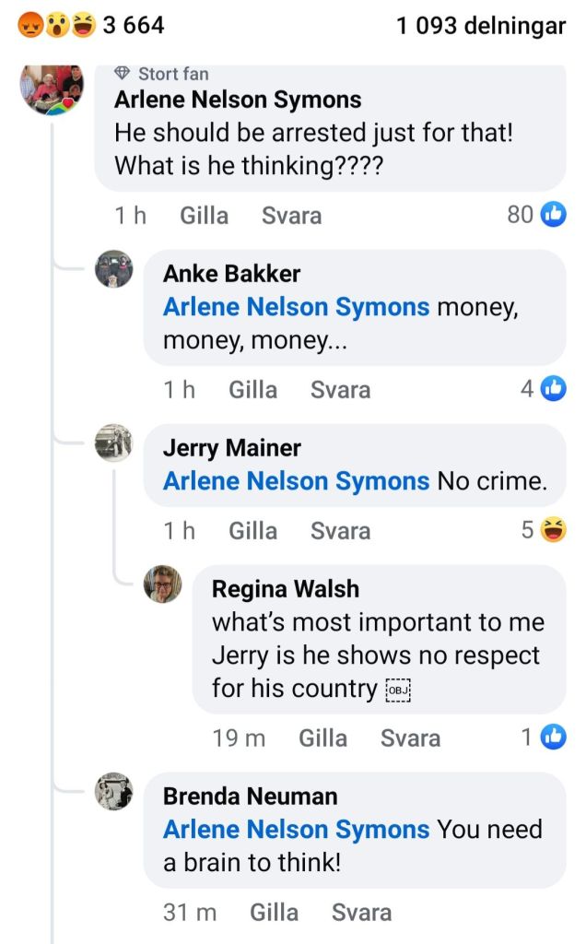Screen dimensions: 586x944
Task: Click the like icon on Arlene's comment
Action: (x=553, y=215)
